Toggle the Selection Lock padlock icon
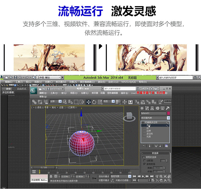The height and width of the screenshot is (189, 201). click(51, 176)
